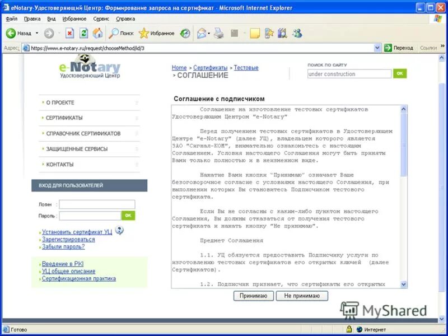Follow the Зарегистрироваться link

point(68,240)
